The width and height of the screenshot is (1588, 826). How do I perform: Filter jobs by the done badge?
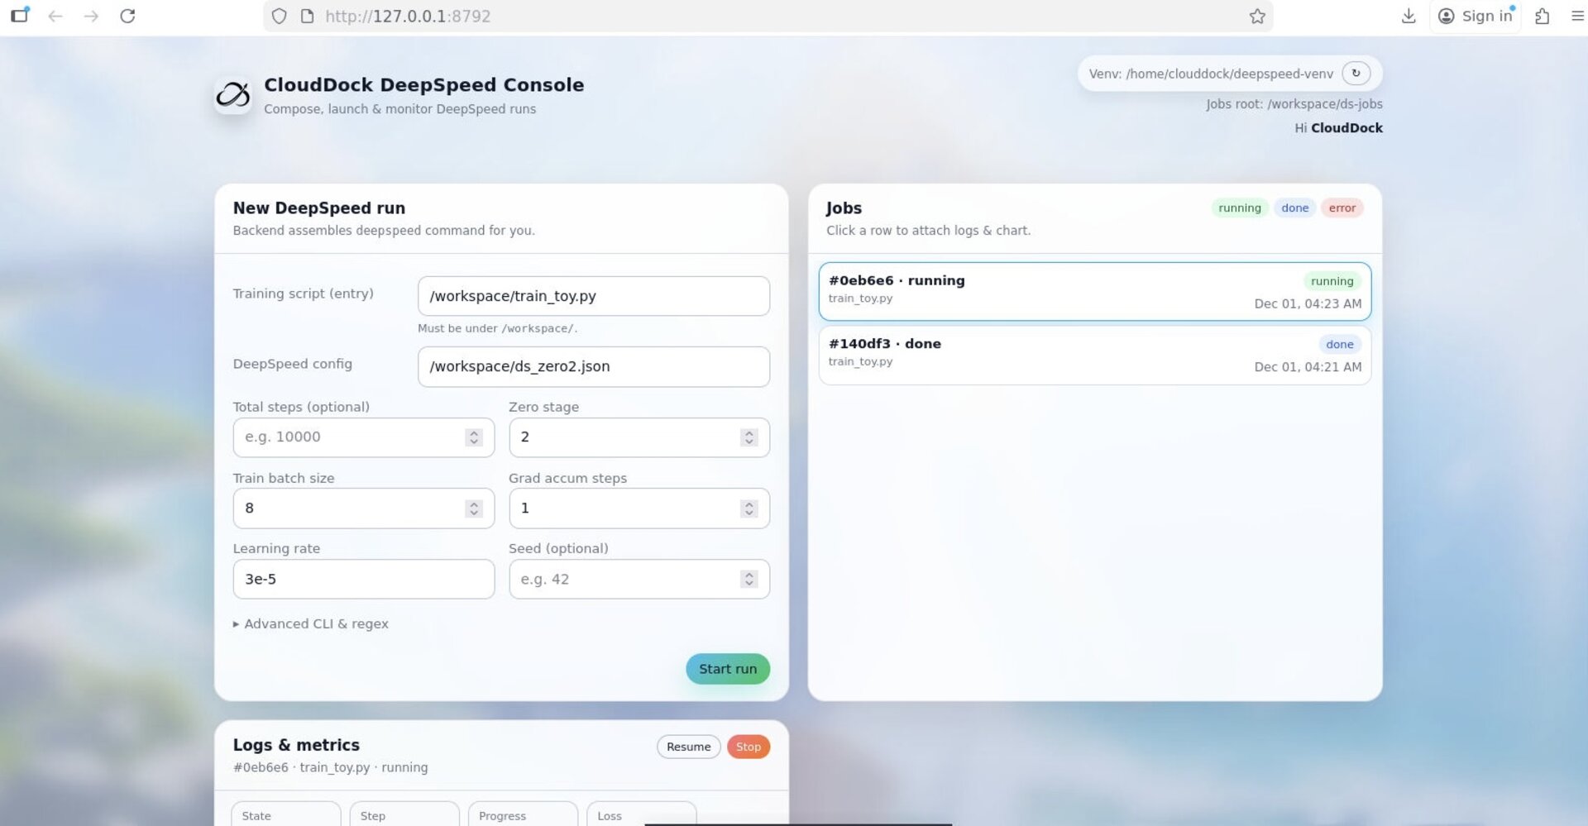[x=1295, y=208]
